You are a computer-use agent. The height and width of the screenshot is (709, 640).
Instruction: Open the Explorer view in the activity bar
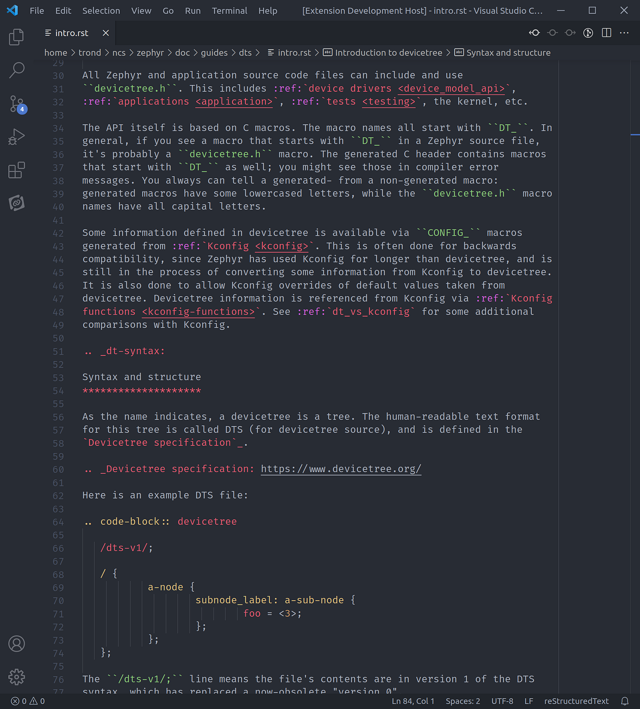pos(16,37)
